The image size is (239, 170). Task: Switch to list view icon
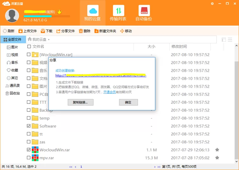click(x=230, y=40)
